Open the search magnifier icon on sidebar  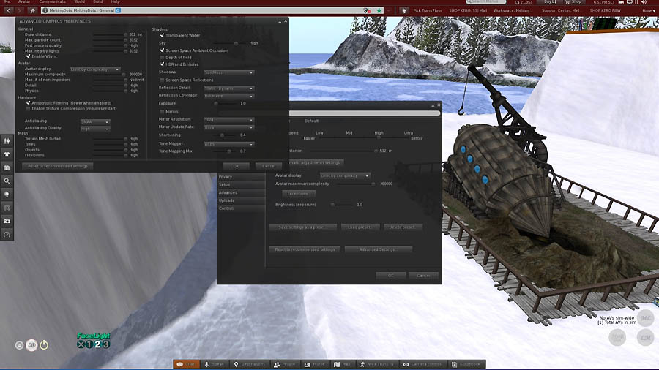[7, 181]
